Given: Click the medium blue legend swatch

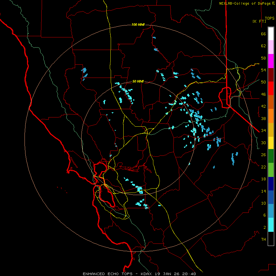Looking at the screenshot, I should click(271, 197).
